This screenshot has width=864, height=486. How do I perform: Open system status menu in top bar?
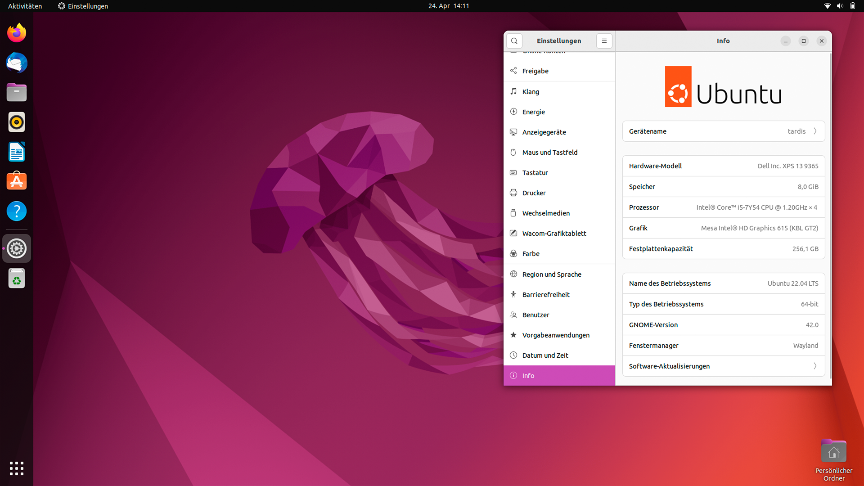pos(840,6)
